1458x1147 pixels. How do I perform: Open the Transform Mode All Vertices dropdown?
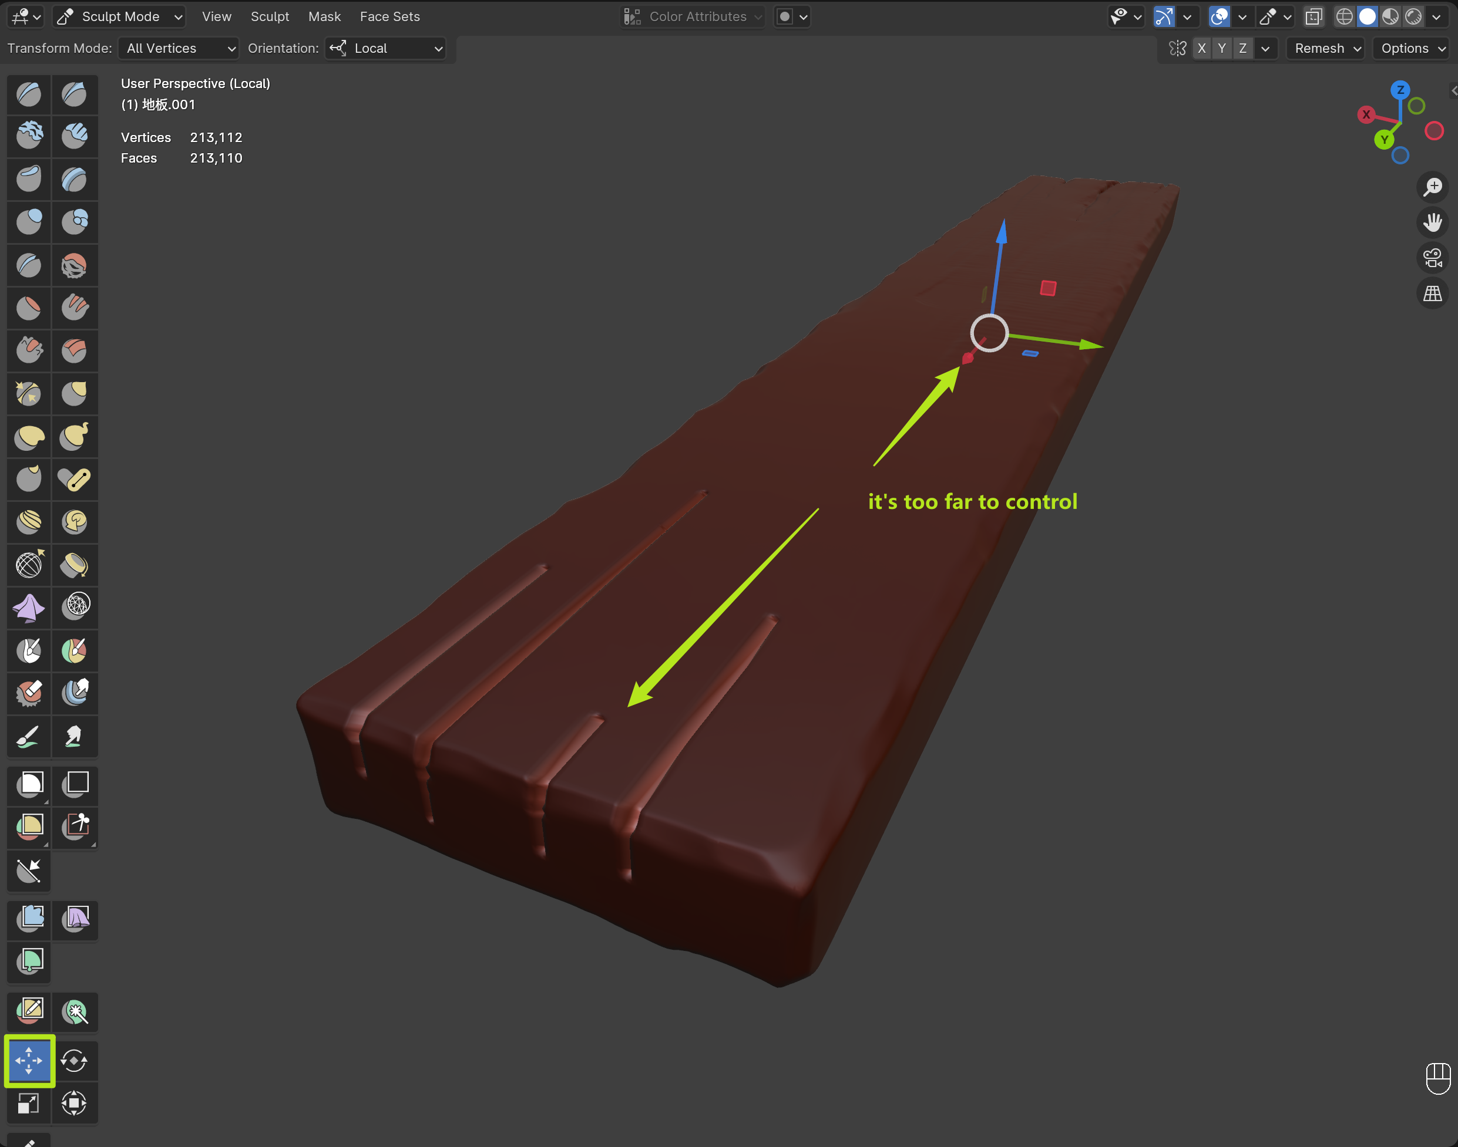179,48
